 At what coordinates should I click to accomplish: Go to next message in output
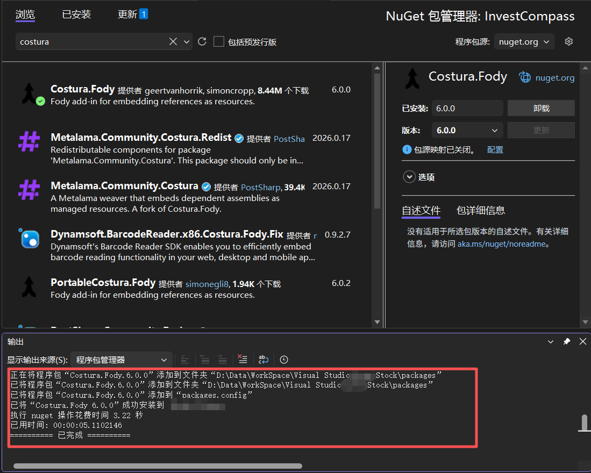[223, 360]
